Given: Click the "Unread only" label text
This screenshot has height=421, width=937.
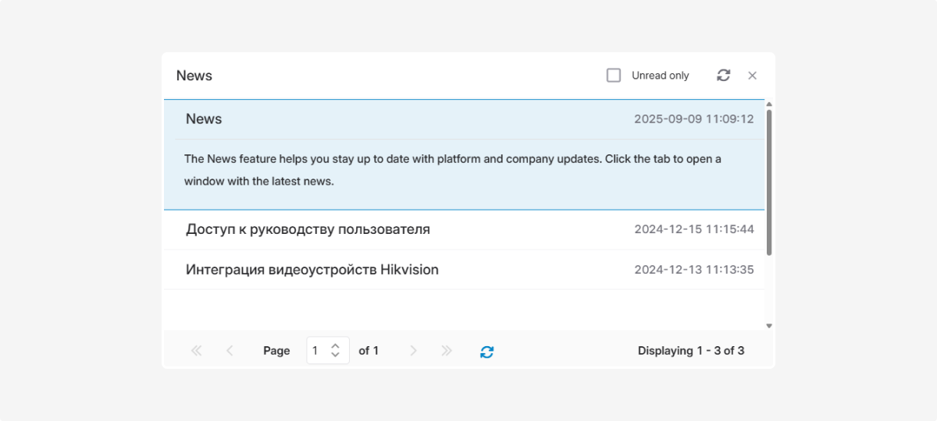Looking at the screenshot, I should [x=660, y=76].
